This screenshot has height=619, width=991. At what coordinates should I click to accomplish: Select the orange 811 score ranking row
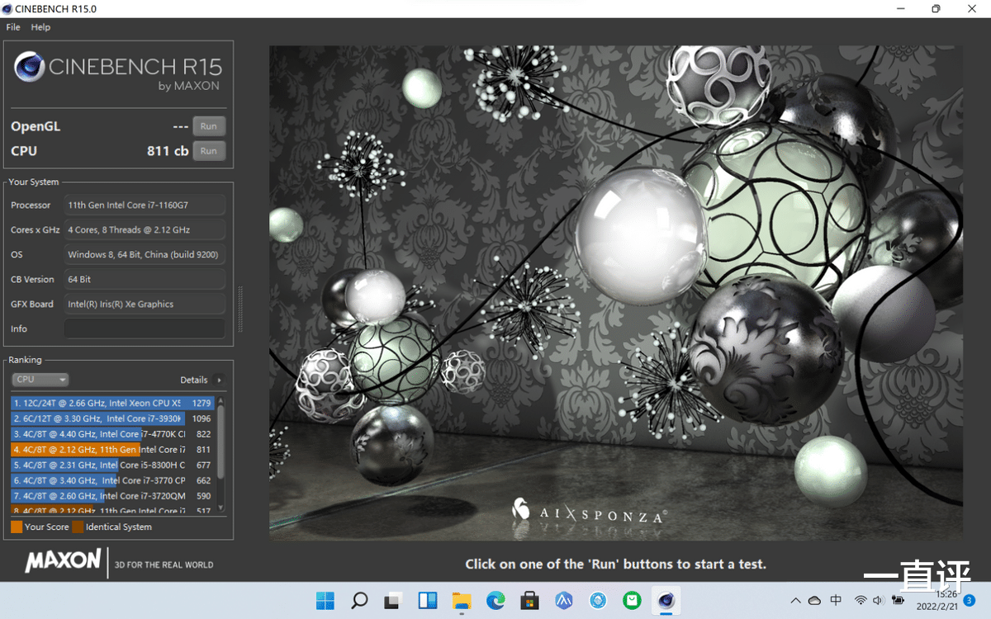[x=112, y=450]
